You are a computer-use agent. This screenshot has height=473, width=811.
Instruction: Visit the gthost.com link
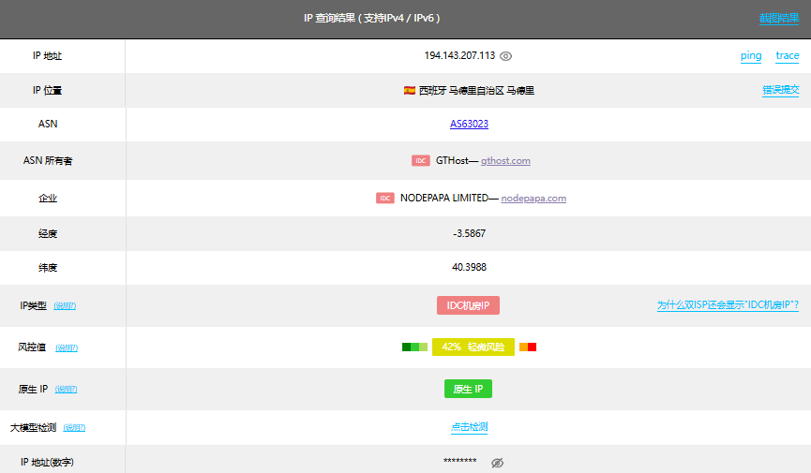[505, 161]
